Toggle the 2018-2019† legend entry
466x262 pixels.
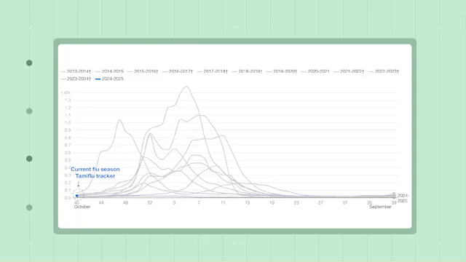tap(247, 71)
